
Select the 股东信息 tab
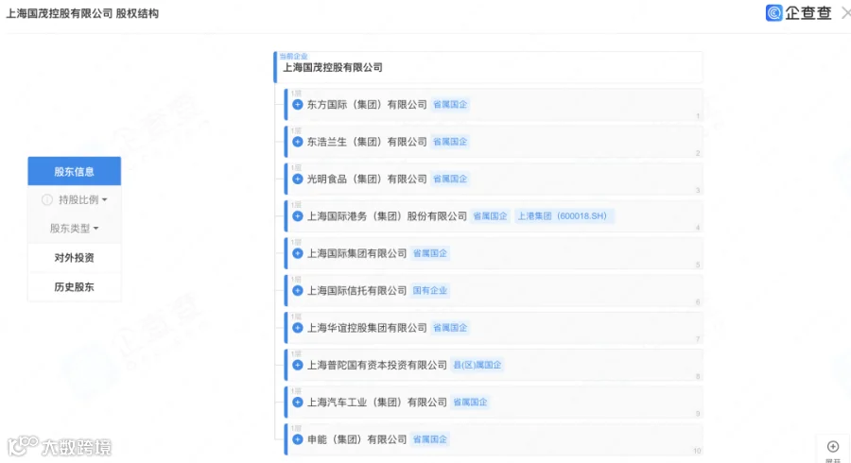coord(75,171)
